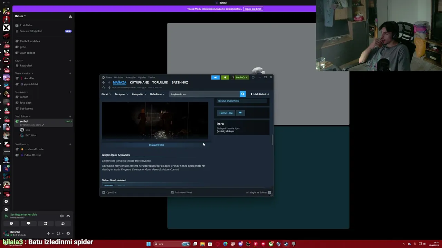442x248 pixels.
Task: Click the Sitene Ekle button
Action: [226, 113]
